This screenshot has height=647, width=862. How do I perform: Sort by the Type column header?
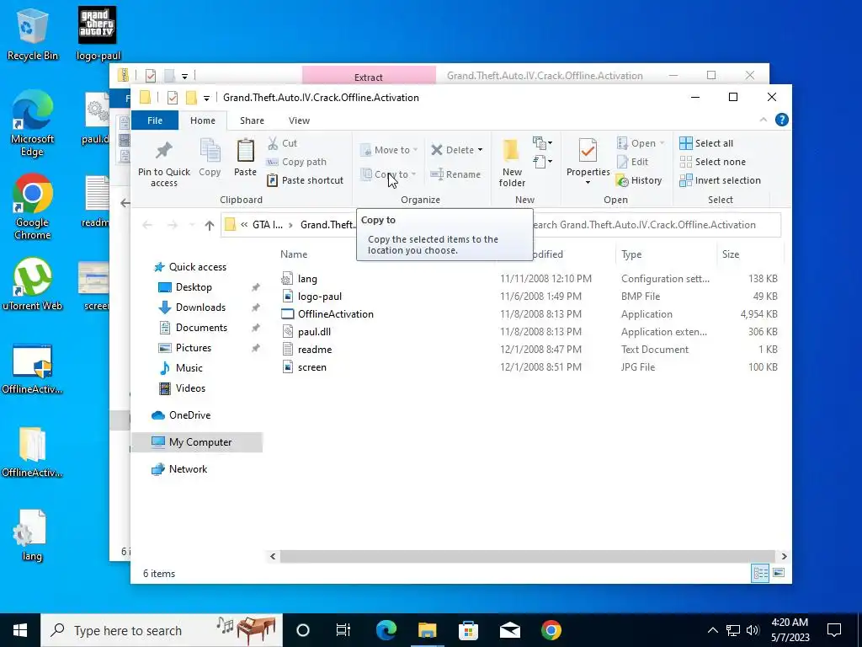click(631, 254)
